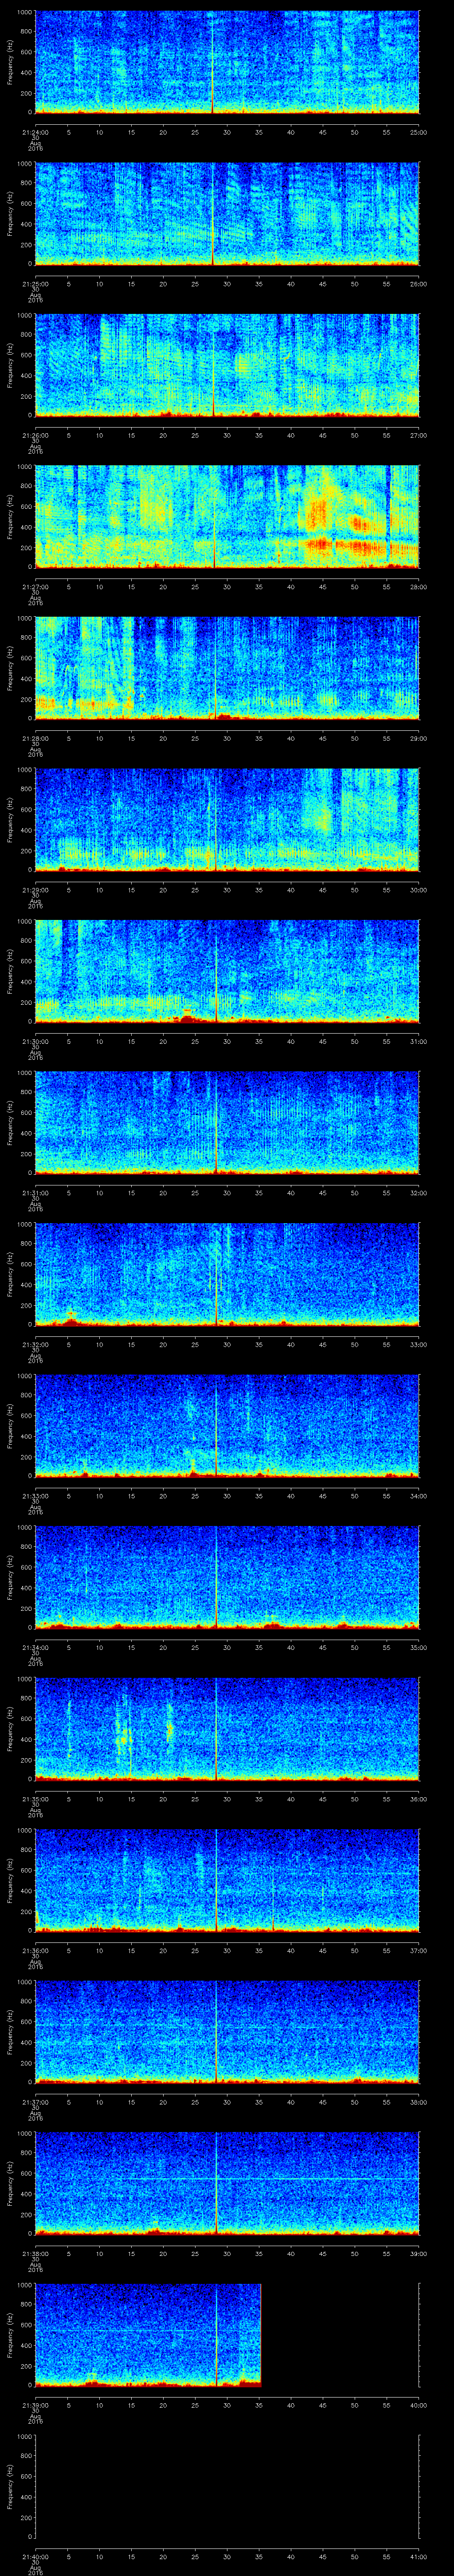Click the spectrogram panel starting at 21:30:00
This screenshot has width=454, height=2576.
(x=227, y=971)
